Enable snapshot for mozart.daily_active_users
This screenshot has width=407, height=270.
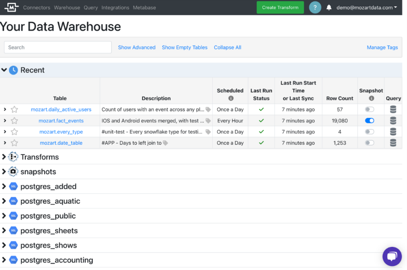[x=369, y=110]
